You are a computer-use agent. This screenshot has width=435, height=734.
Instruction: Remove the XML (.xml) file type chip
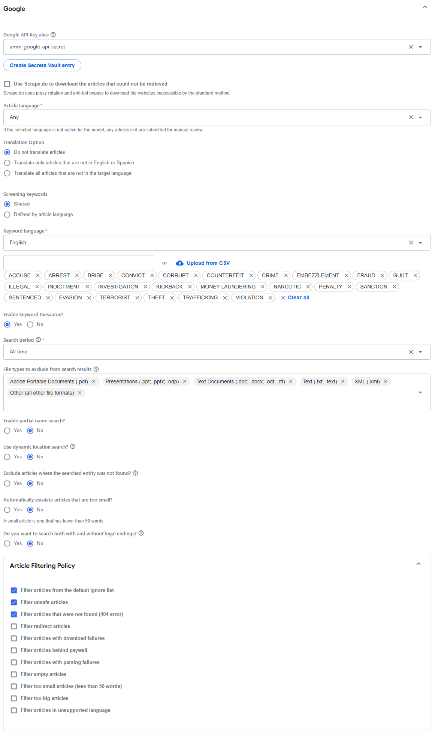tap(386, 381)
